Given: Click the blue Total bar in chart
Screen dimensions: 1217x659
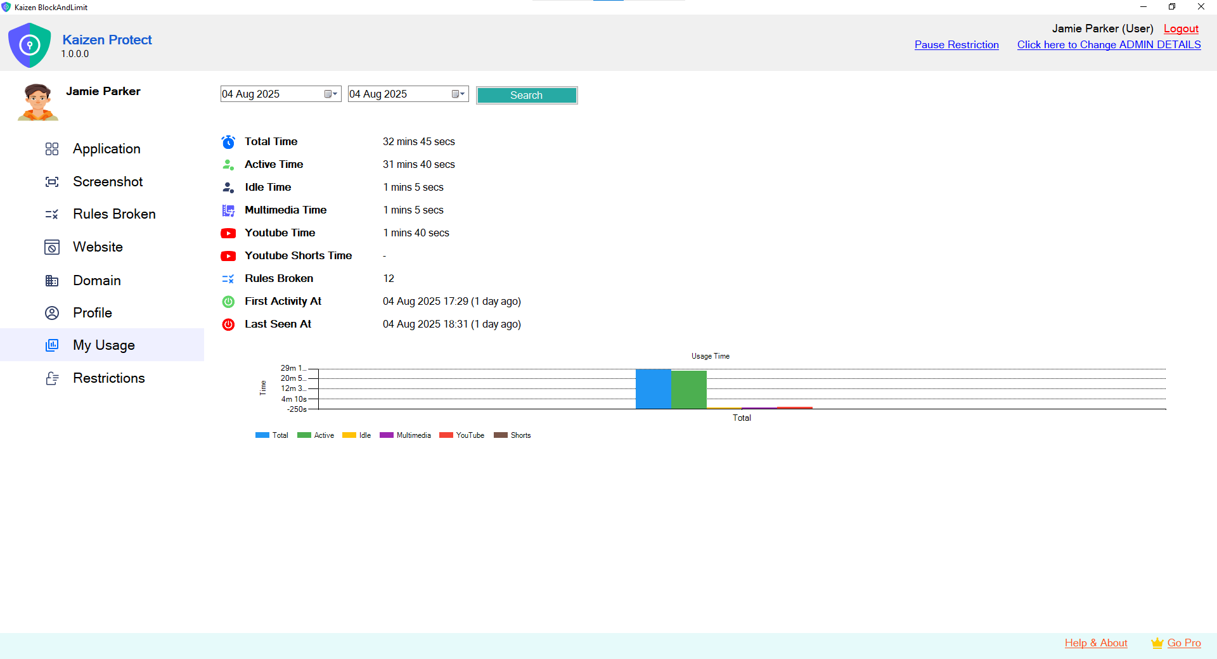Looking at the screenshot, I should (x=654, y=389).
